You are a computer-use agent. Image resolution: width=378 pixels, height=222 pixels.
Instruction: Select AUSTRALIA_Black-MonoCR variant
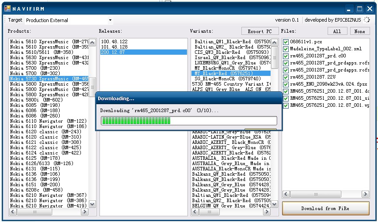pos(231,169)
